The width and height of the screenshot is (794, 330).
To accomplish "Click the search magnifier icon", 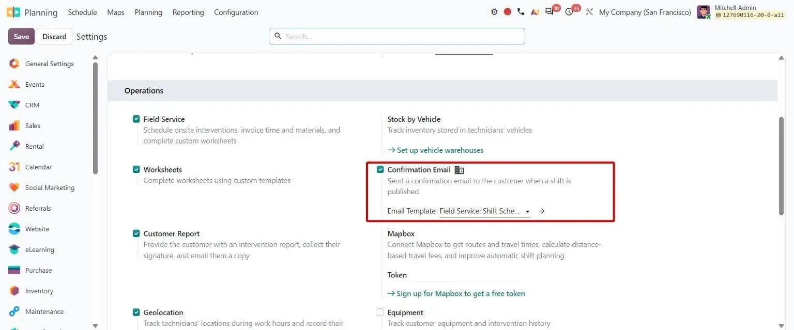I will pyautogui.click(x=278, y=36).
